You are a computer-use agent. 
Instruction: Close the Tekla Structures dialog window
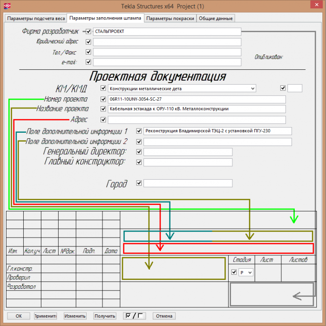pyautogui.click(x=316, y=5)
